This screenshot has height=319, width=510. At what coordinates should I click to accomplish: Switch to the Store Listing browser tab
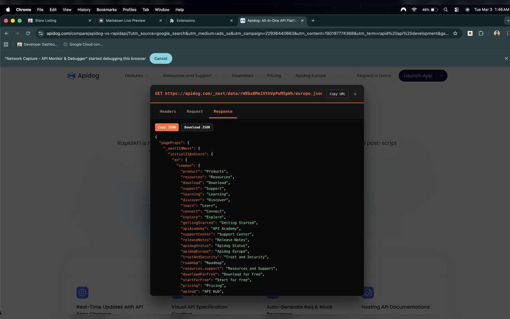tap(60, 20)
